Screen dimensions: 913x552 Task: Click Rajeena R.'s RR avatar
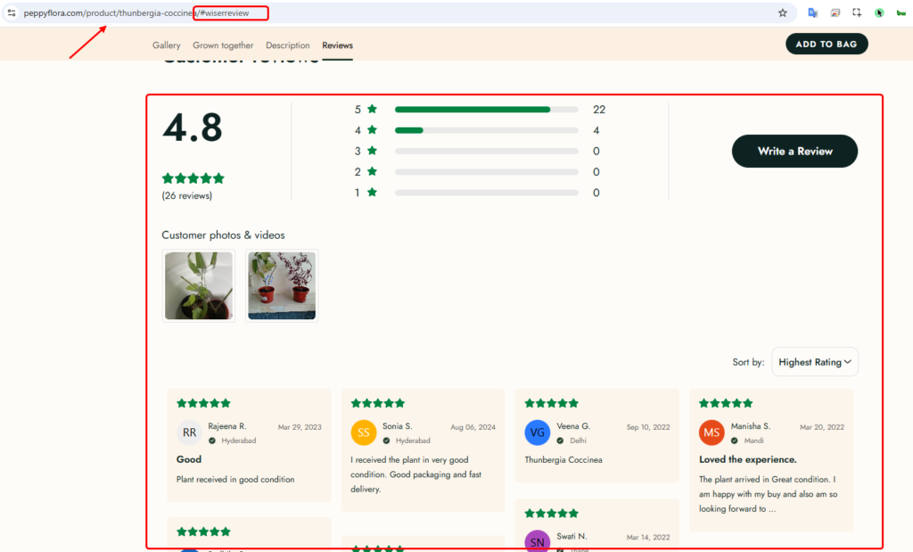tap(190, 433)
